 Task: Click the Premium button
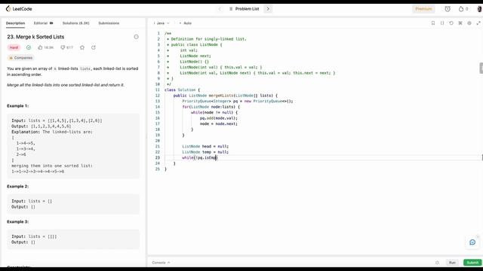tap(423, 9)
